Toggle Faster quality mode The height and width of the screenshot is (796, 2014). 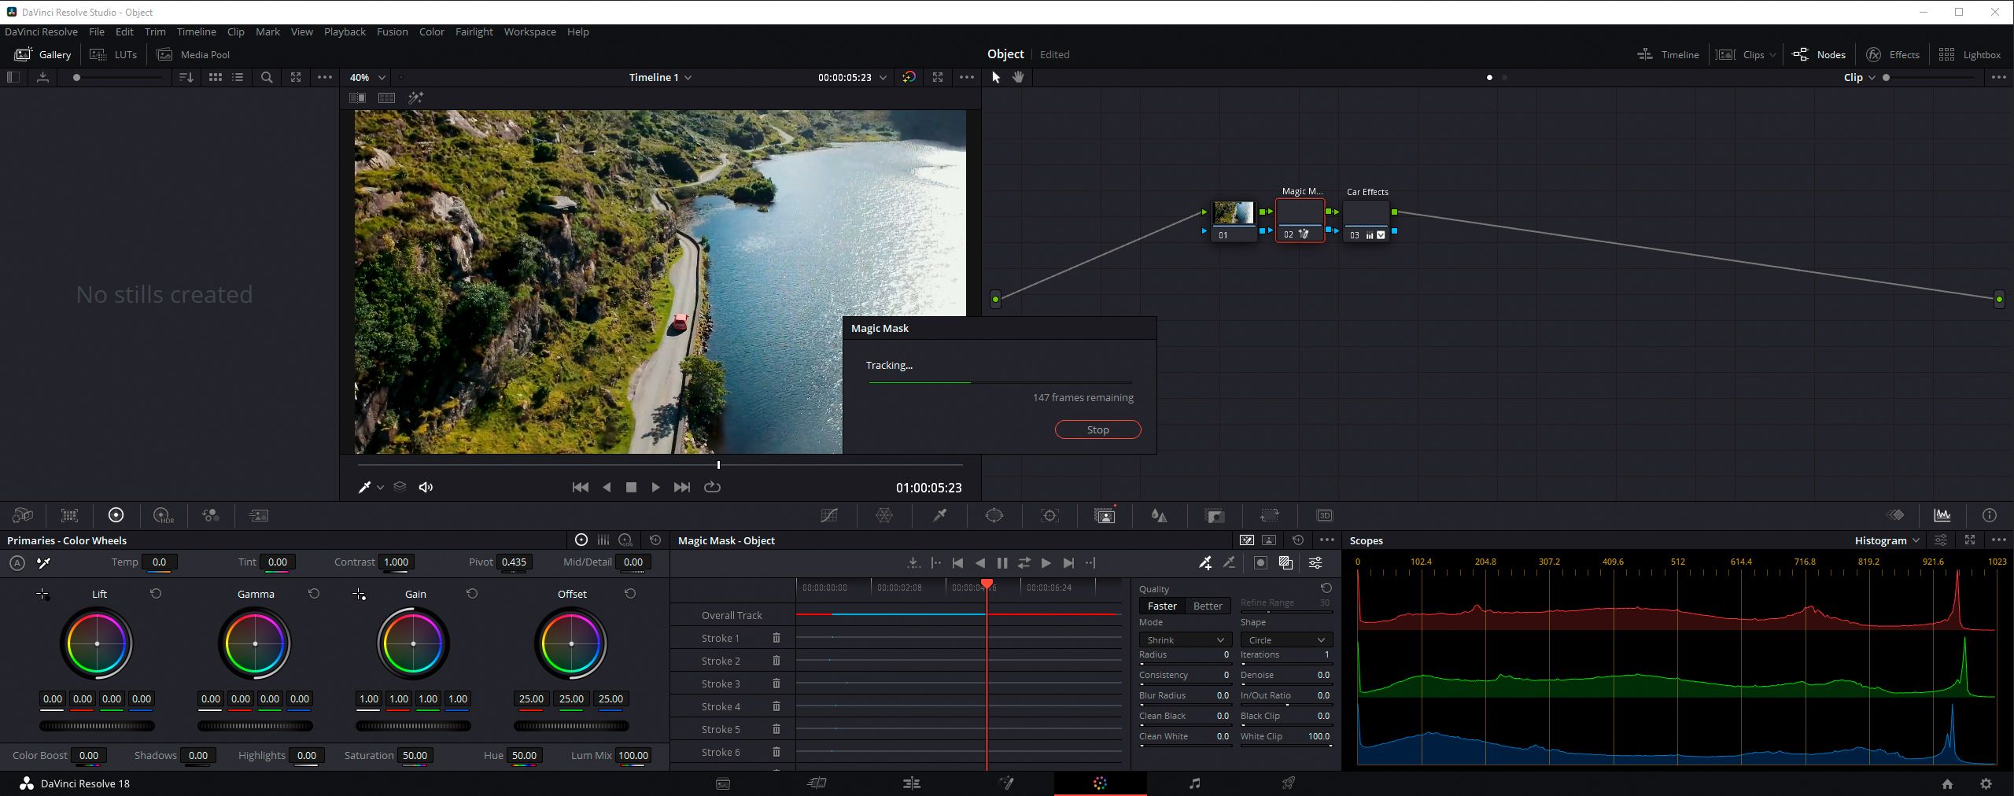[x=1161, y=606]
